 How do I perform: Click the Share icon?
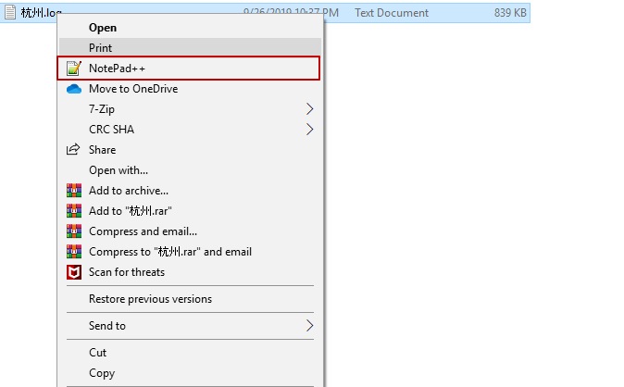pyautogui.click(x=74, y=150)
